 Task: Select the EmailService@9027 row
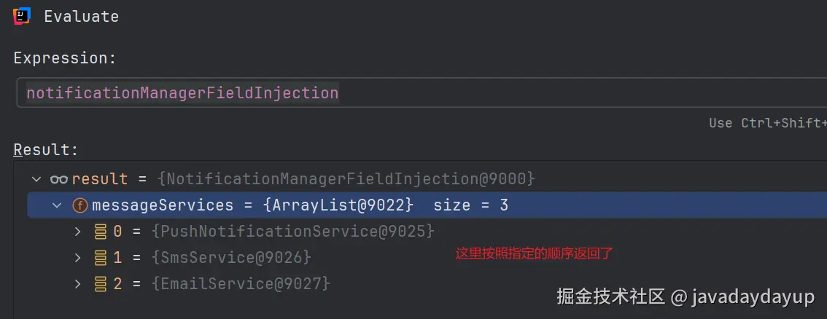pos(427,284)
